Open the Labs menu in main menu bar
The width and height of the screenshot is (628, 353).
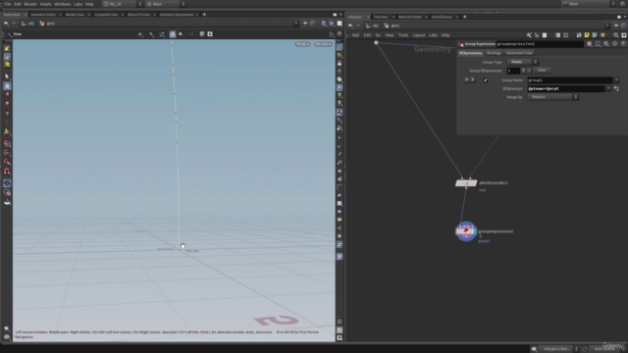[x=78, y=4]
